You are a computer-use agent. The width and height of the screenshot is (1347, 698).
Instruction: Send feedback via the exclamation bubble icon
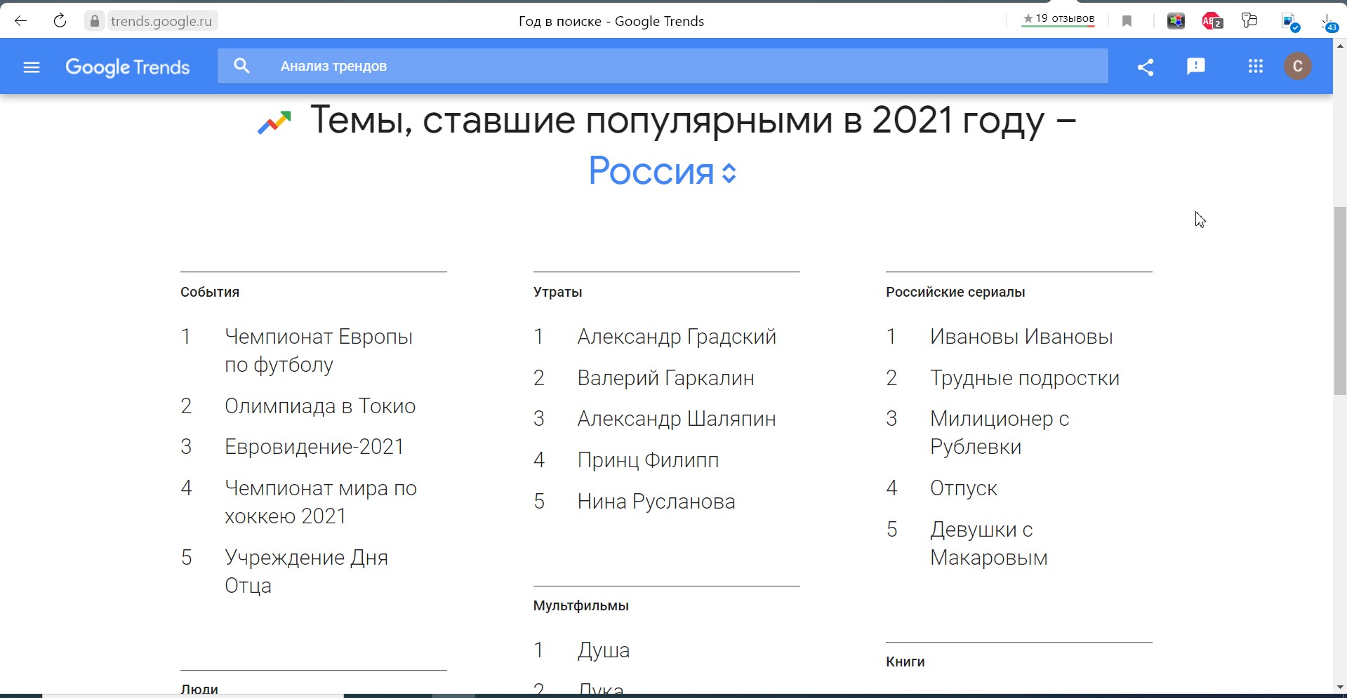(x=1196, y=67)
